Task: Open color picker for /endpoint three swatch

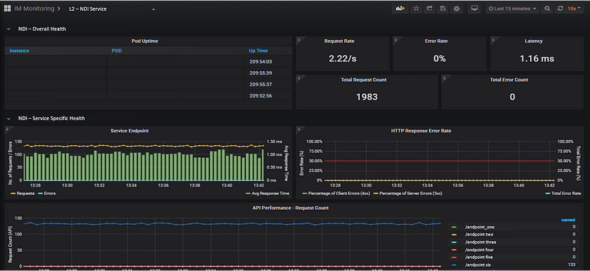Action: click(453, 242)
